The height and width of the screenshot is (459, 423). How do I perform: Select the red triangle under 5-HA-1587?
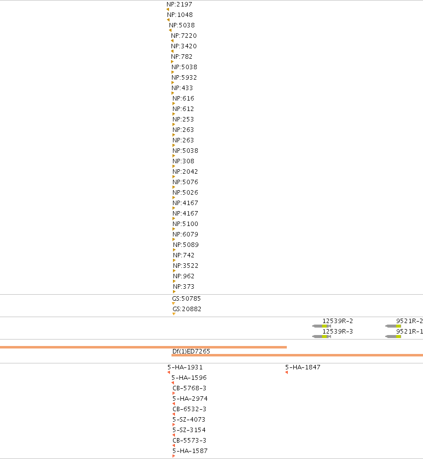click(173, 456)
